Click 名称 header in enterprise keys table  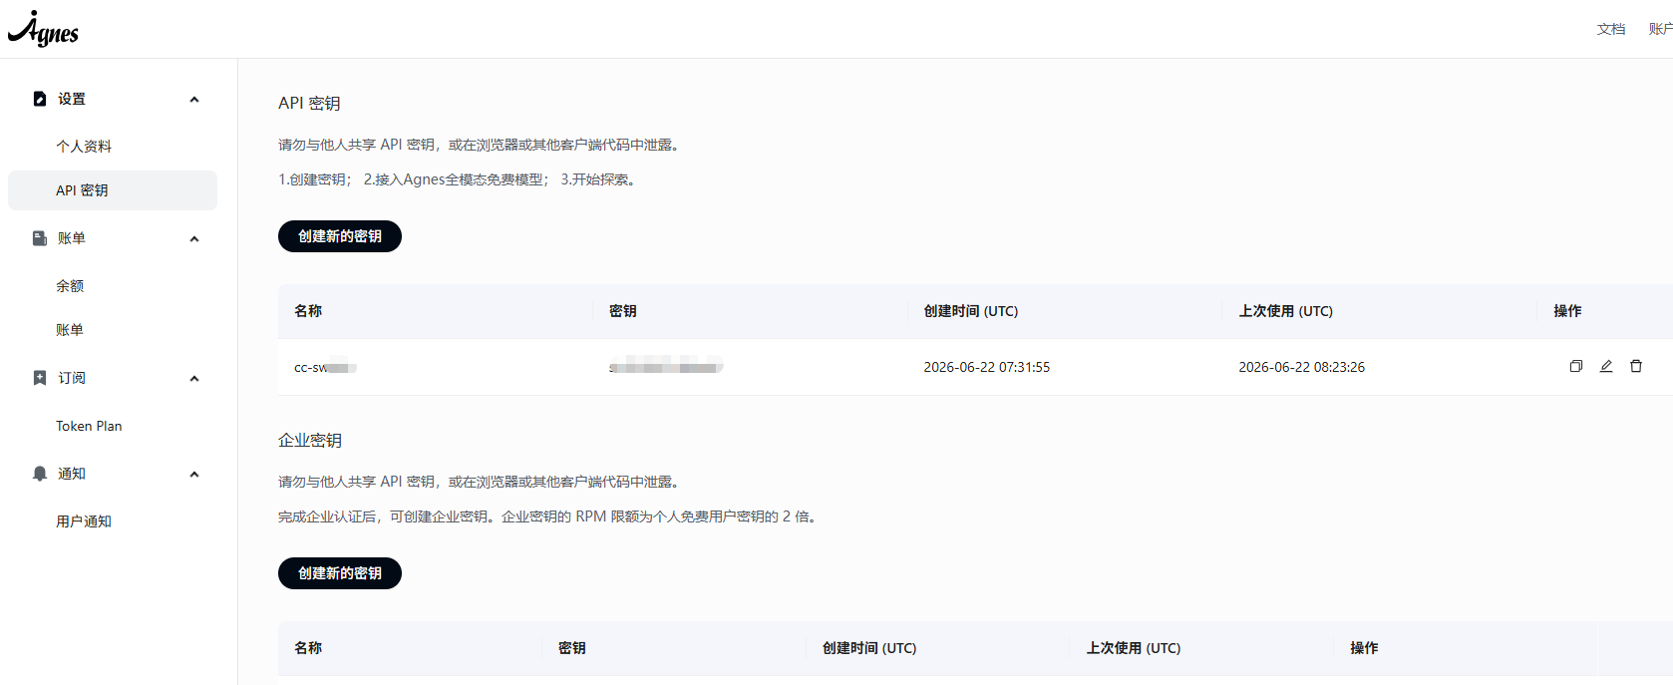pyautogui.click(x=308, y=648)
